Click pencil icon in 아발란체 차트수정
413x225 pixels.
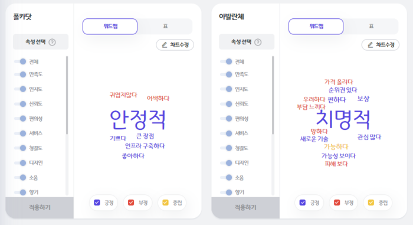[371, 45]
